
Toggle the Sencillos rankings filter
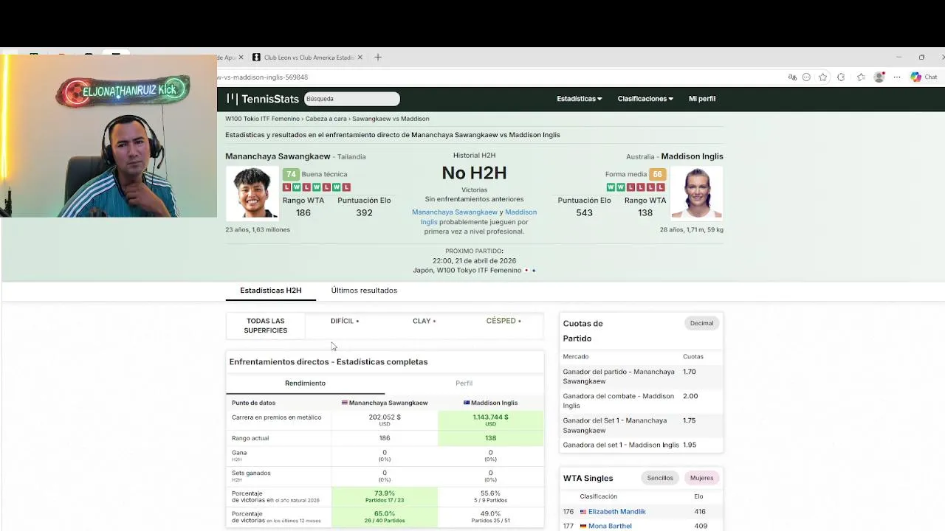[x=660, y=478]
